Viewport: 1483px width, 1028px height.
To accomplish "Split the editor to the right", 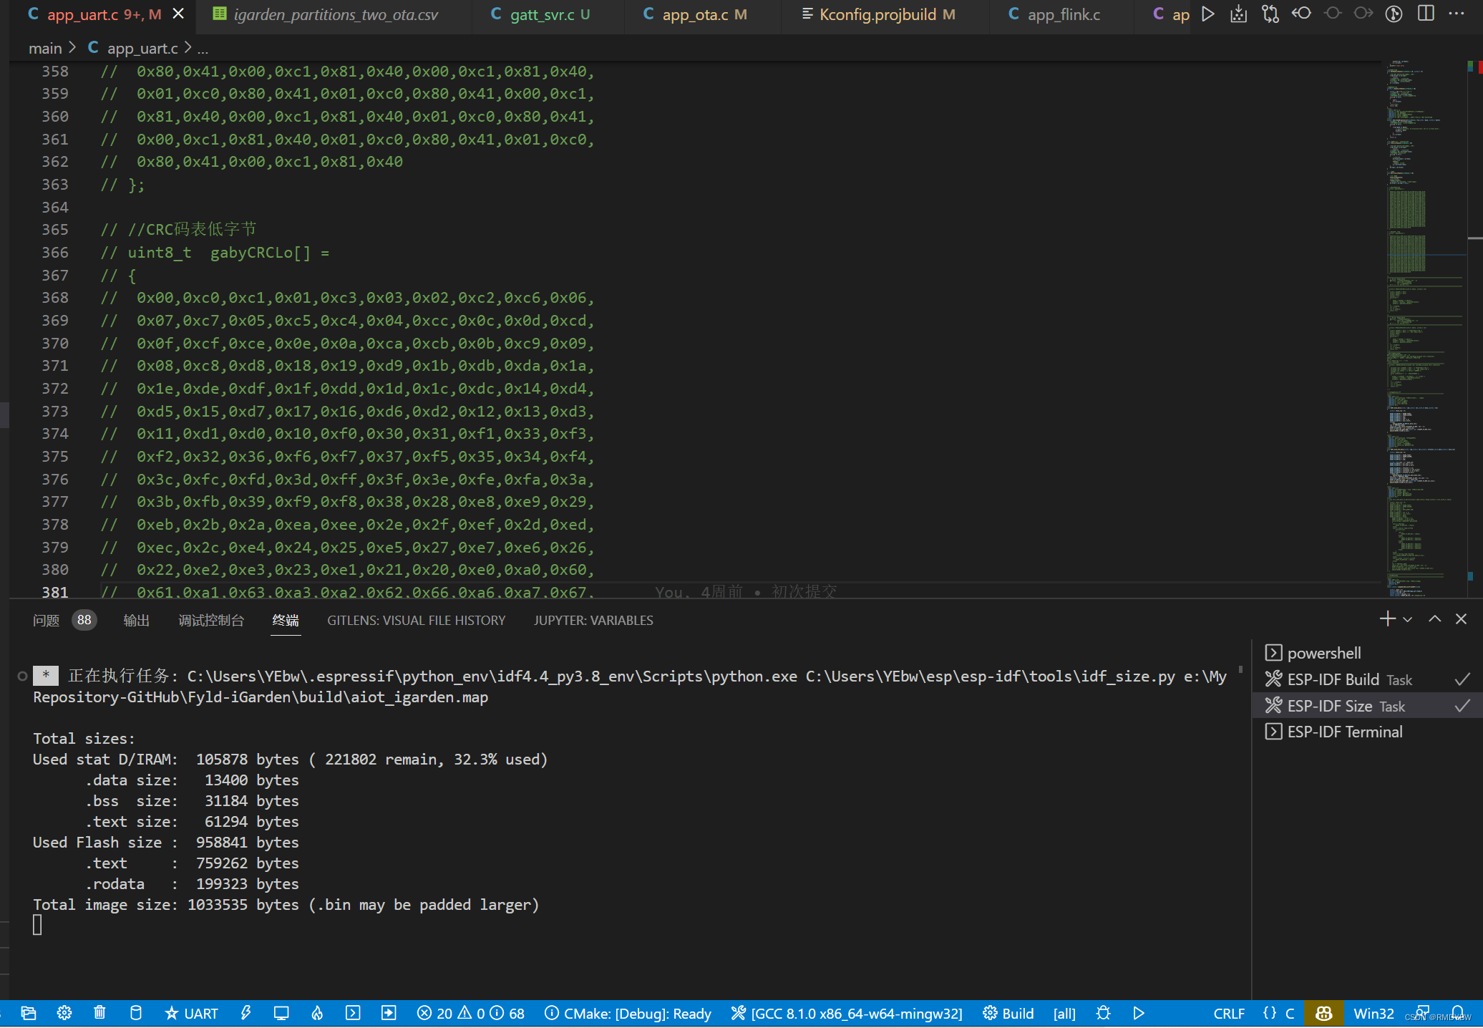I will [1425, 14].
